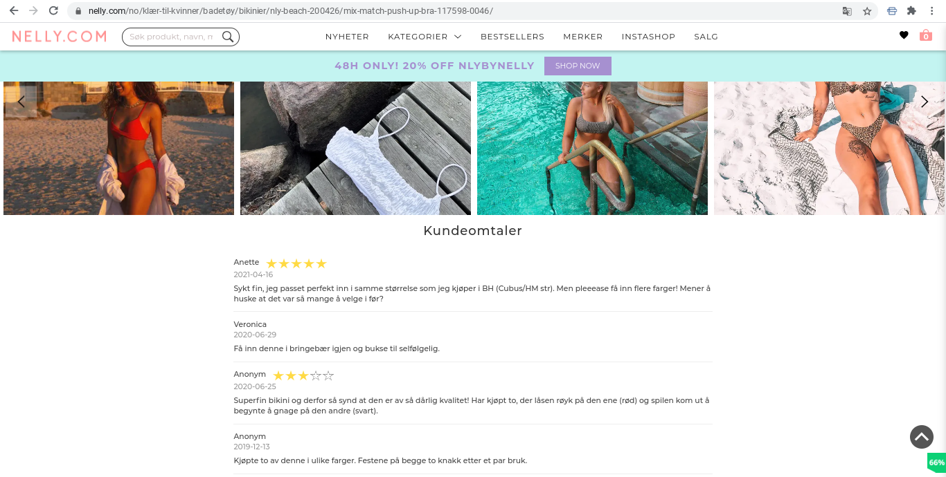Image resolution: width=946 pixels, height=477 pixels.
Task: Open the Chrome three-dot menu
Action: 933,11
